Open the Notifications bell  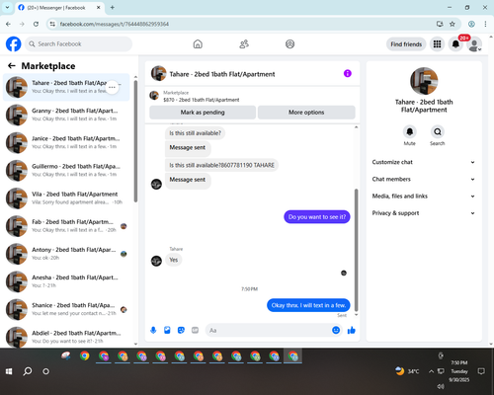click(455, 44)
